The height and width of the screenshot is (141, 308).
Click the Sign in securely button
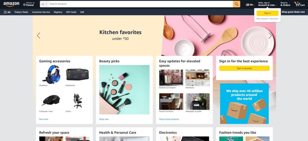click(x=244, y=68)
